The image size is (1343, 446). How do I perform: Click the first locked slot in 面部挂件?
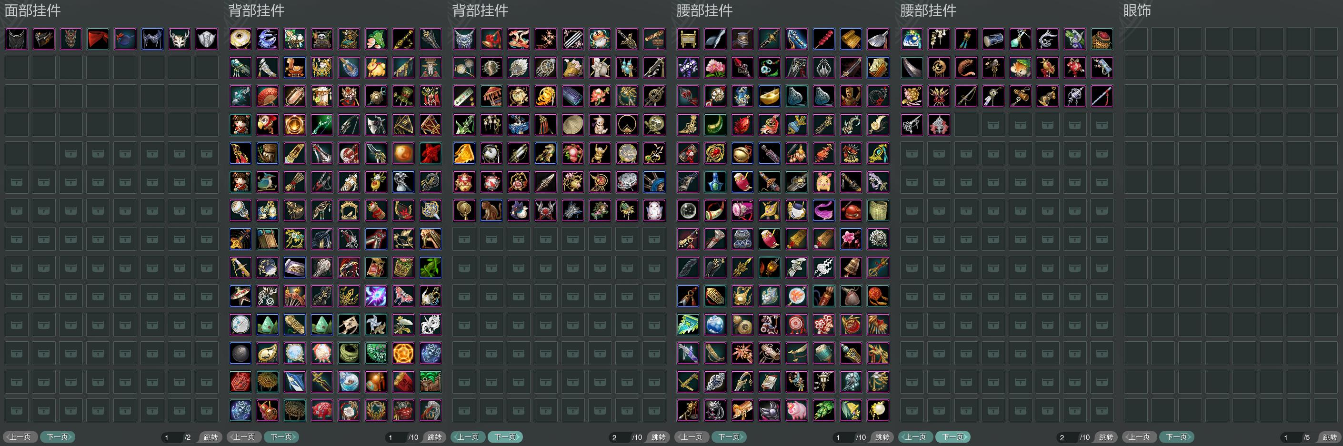pos(71,154)
